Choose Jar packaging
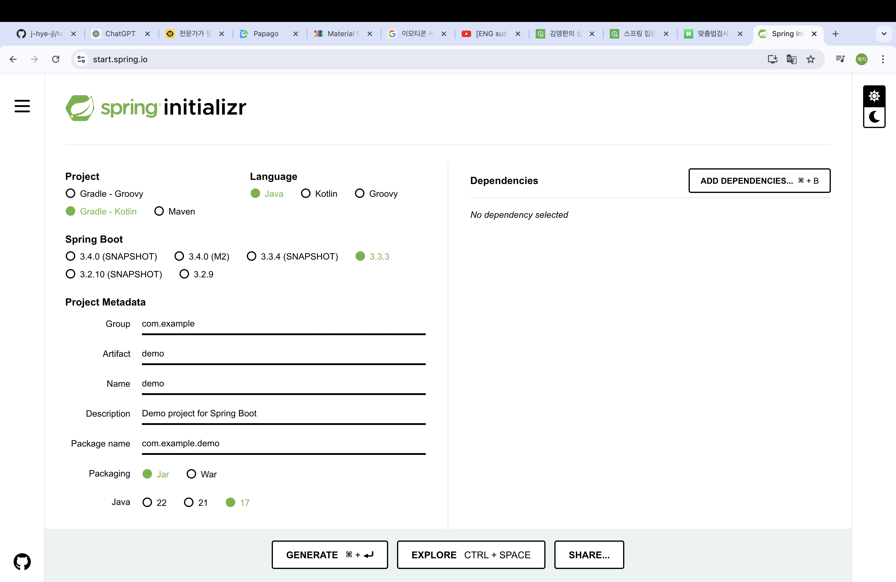The height and width of the screenshot is (582, 896). pyautogui.click(x=156, y=474)
